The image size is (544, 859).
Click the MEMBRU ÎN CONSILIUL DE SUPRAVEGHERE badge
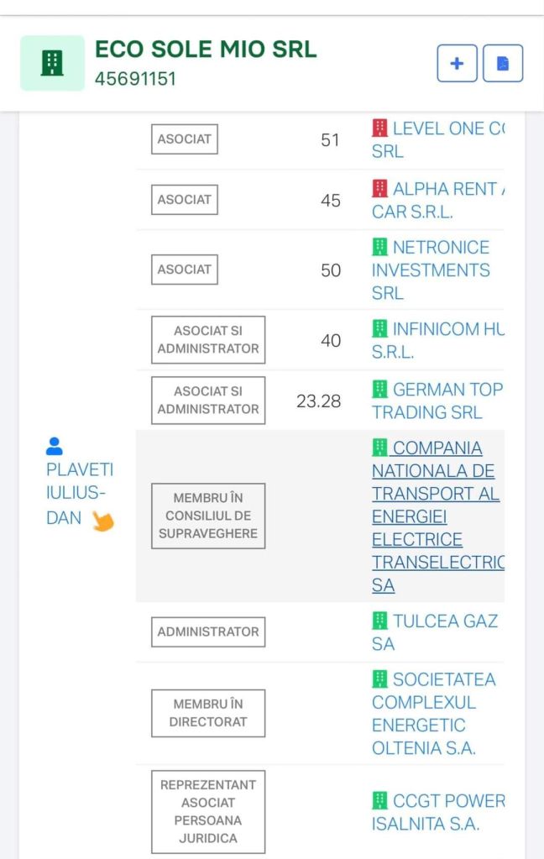tap(208, 516)
